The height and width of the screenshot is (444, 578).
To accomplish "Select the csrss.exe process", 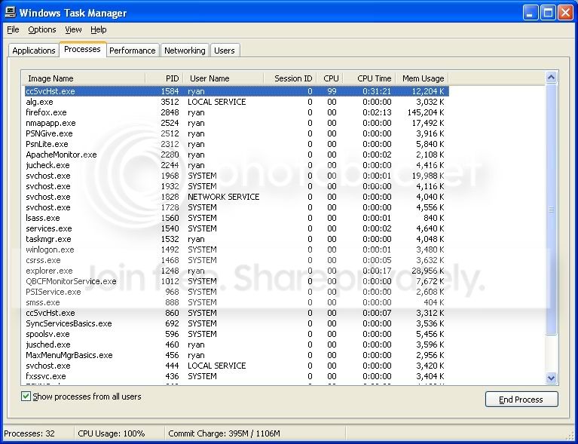I will [237, 260].
